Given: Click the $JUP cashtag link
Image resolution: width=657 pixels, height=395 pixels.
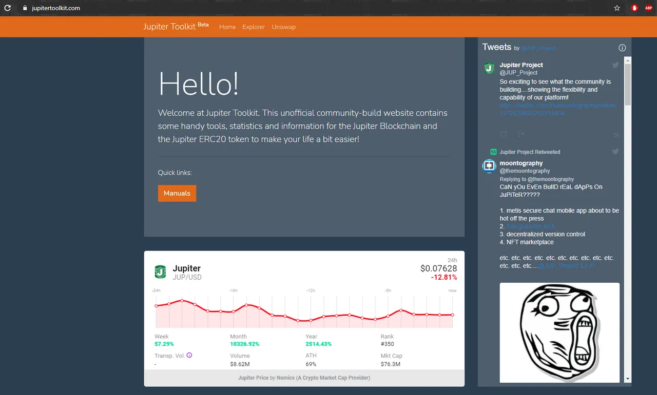Looking at the screenshot, I should click(x=588, y=266).
